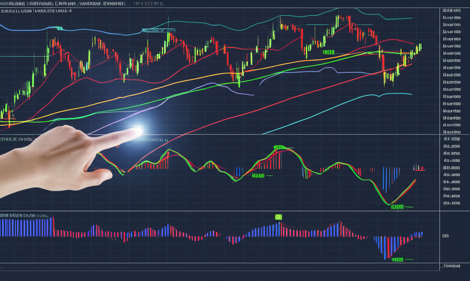Image resolution: width=470 pixels, height=281 pixels.
Task: Select the topmost price label on the right axis
Action: pos(451,10)
